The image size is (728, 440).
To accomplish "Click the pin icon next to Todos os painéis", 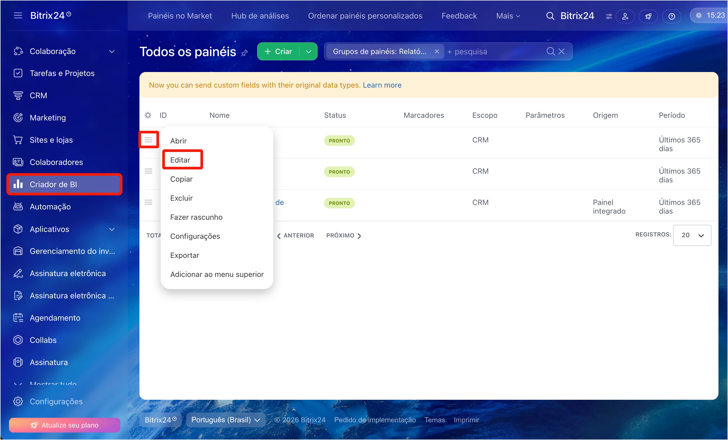I will click(x=244, y=53).
